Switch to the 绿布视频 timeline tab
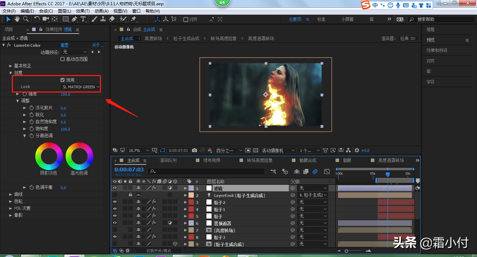The image size is (477, 257). (212, 161)
